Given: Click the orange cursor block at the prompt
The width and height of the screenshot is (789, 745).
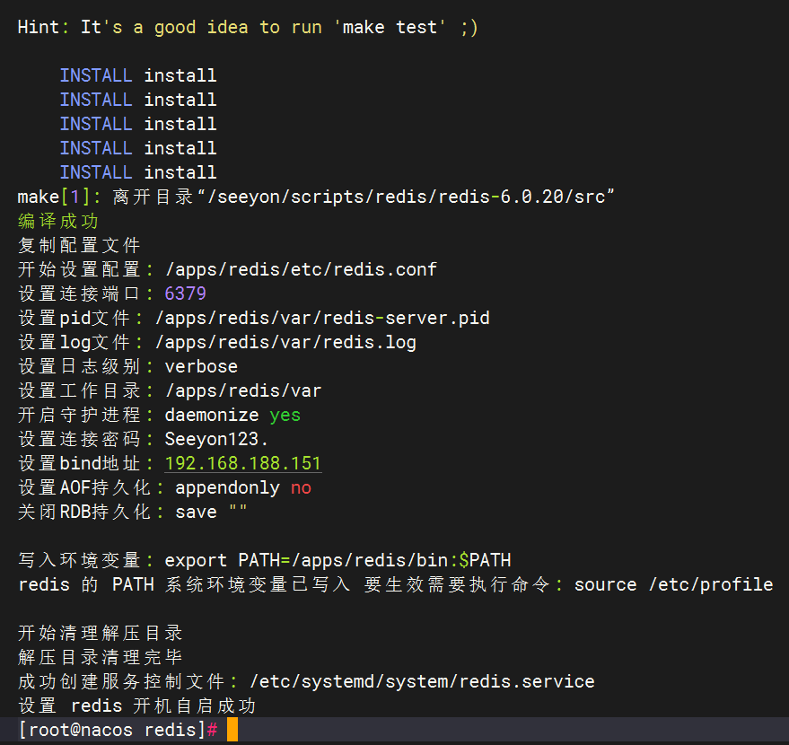Looking at the screenshot, I should click(x=232, y=730).
